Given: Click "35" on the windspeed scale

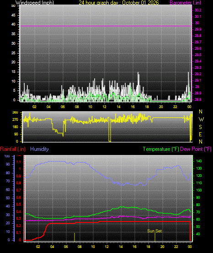Looking at the screenshot, I should (x=13, y=34).
